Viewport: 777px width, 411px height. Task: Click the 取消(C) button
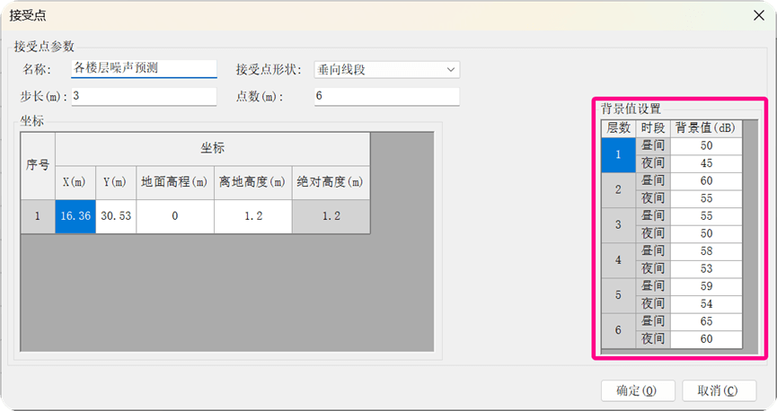[719, 390]
